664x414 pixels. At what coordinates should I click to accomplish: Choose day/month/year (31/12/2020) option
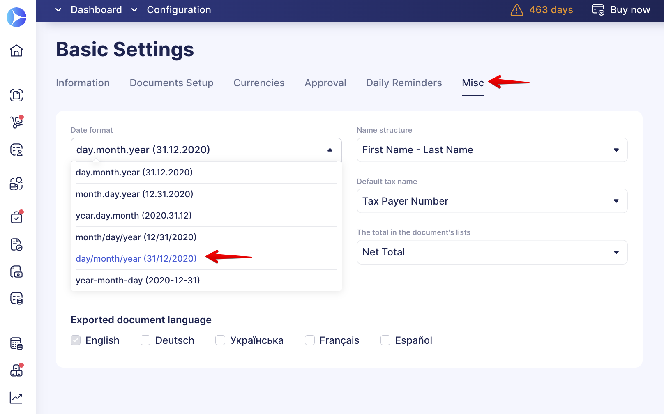pos(206,259)
